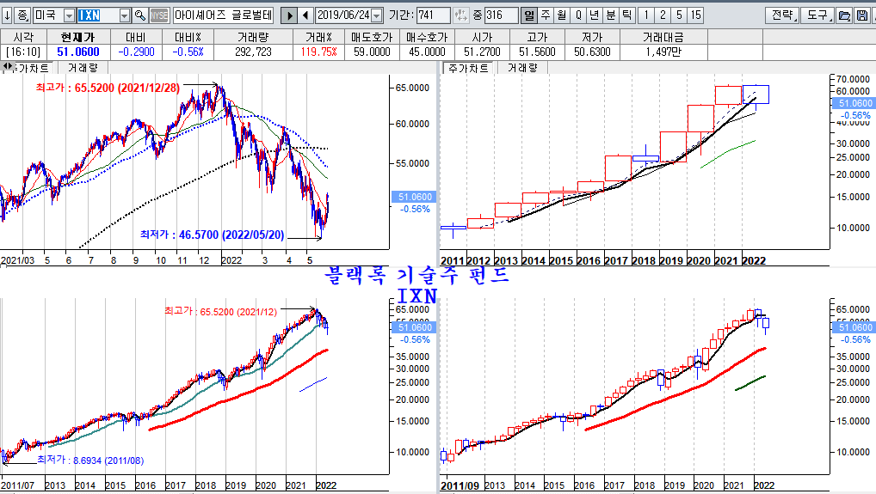Click the 기간 input field showing 741
Screen dimensions: 876x494
point(433,15)
